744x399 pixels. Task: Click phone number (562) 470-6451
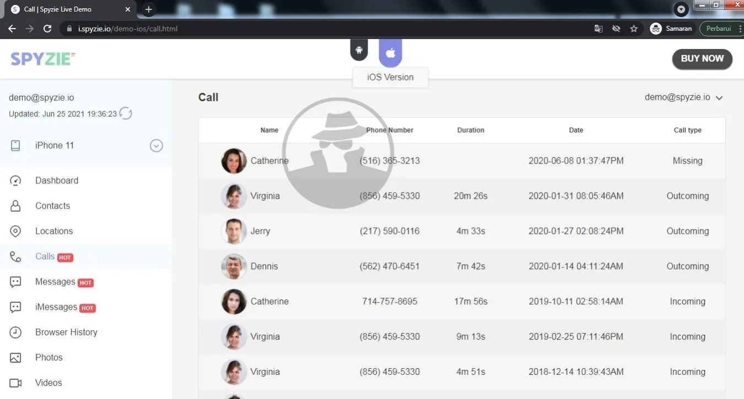click(x=390, y=266)
